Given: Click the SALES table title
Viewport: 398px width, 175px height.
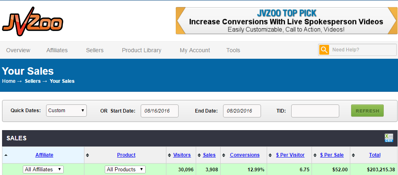Looking at the screenshot, I should (x=16, y=138).
